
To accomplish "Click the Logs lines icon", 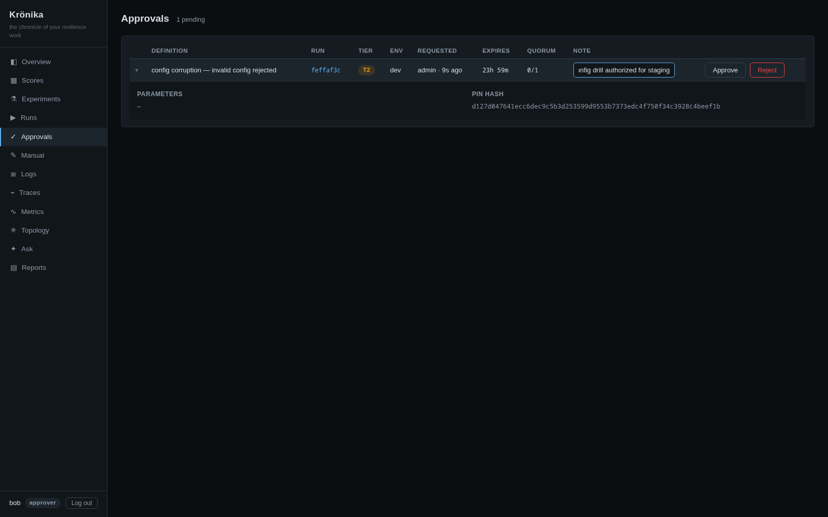I will coord(13,174).
